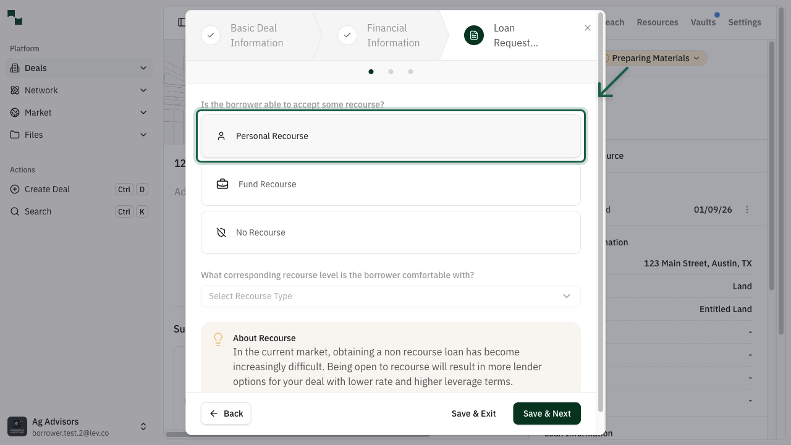Click the Search magnifier icon under Actions
The height and width of the screenshot is (445, 791).
tap(14, 211)
